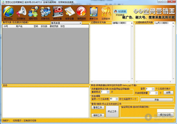Sort accounts by 密码 column header
The width and height of the screenshot is (177, 124).
(x=36, y=26)
